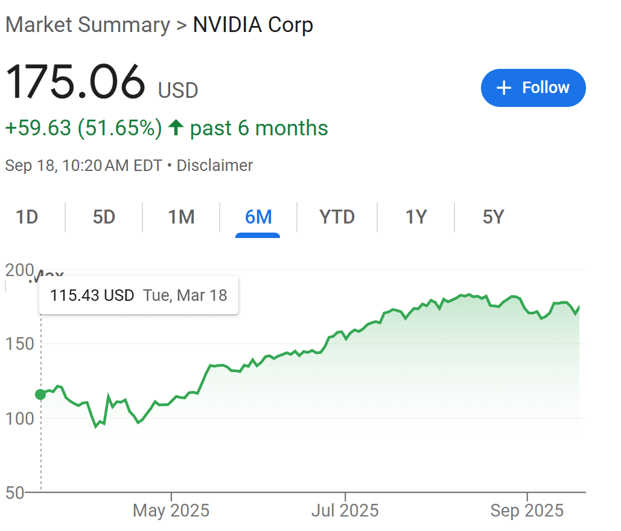Switch to the 1M range tab
621x531 pixels.
point(181,217)
